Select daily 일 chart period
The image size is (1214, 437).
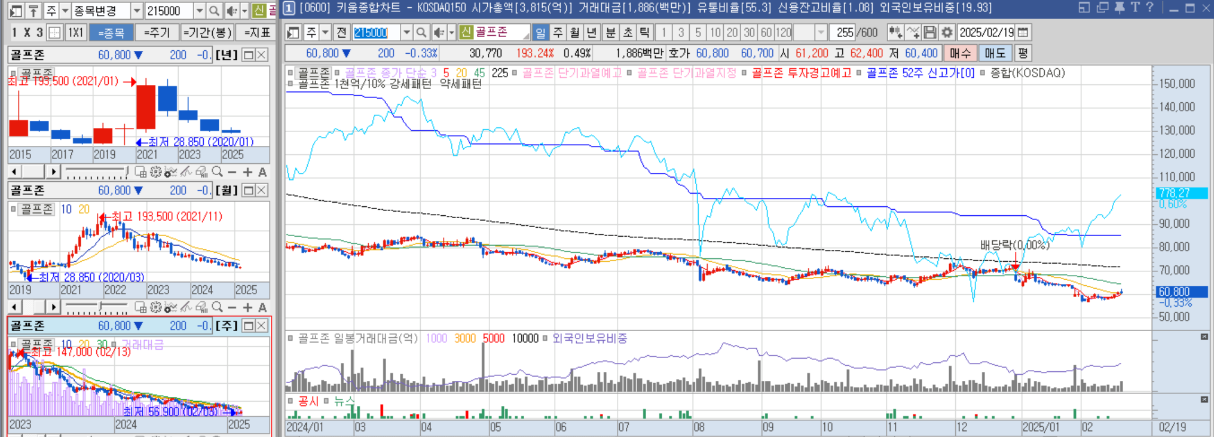[x=540, y=32]
